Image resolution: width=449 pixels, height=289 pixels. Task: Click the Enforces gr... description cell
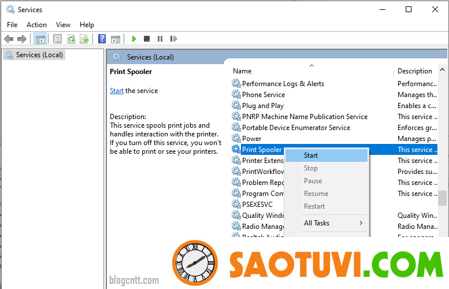click(417, 128)
